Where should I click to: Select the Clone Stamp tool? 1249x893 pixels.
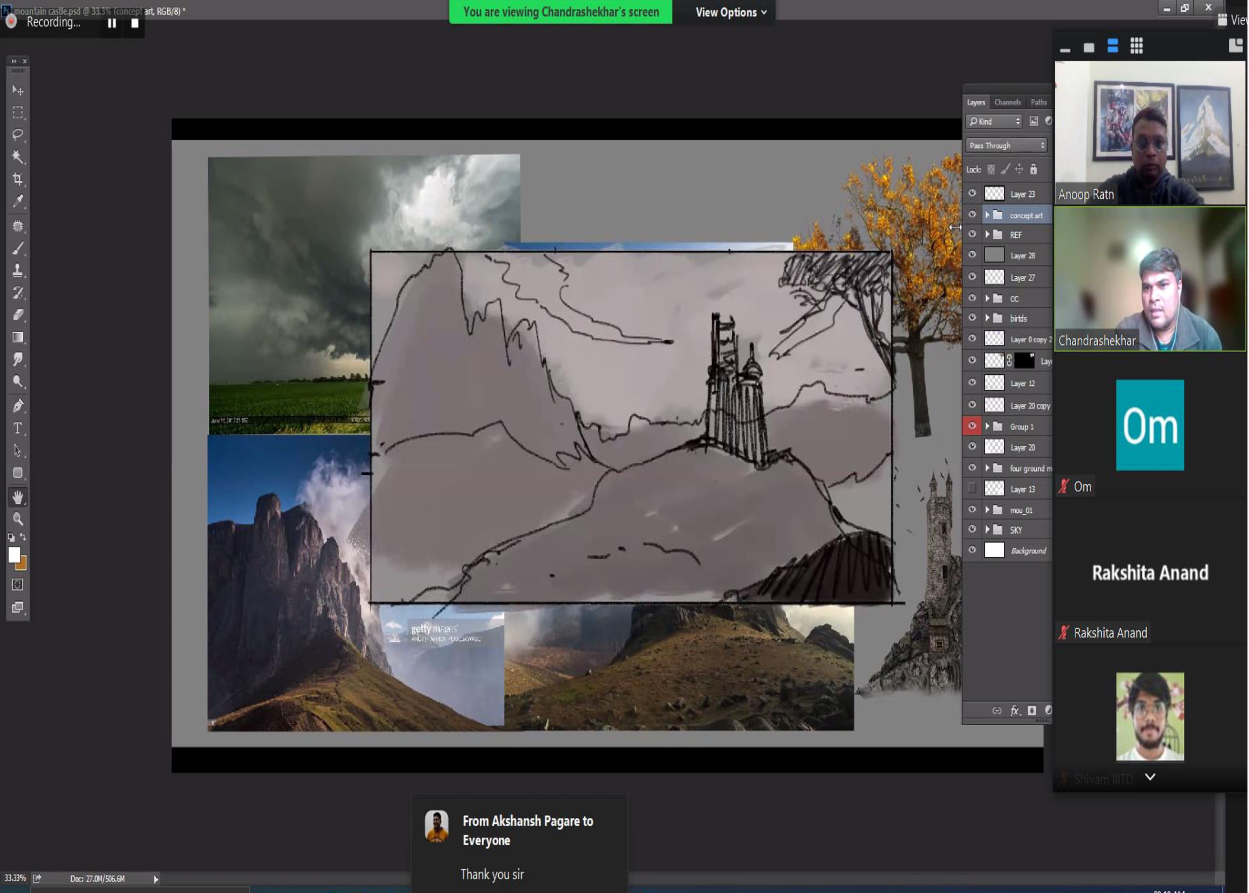(18, 270)
